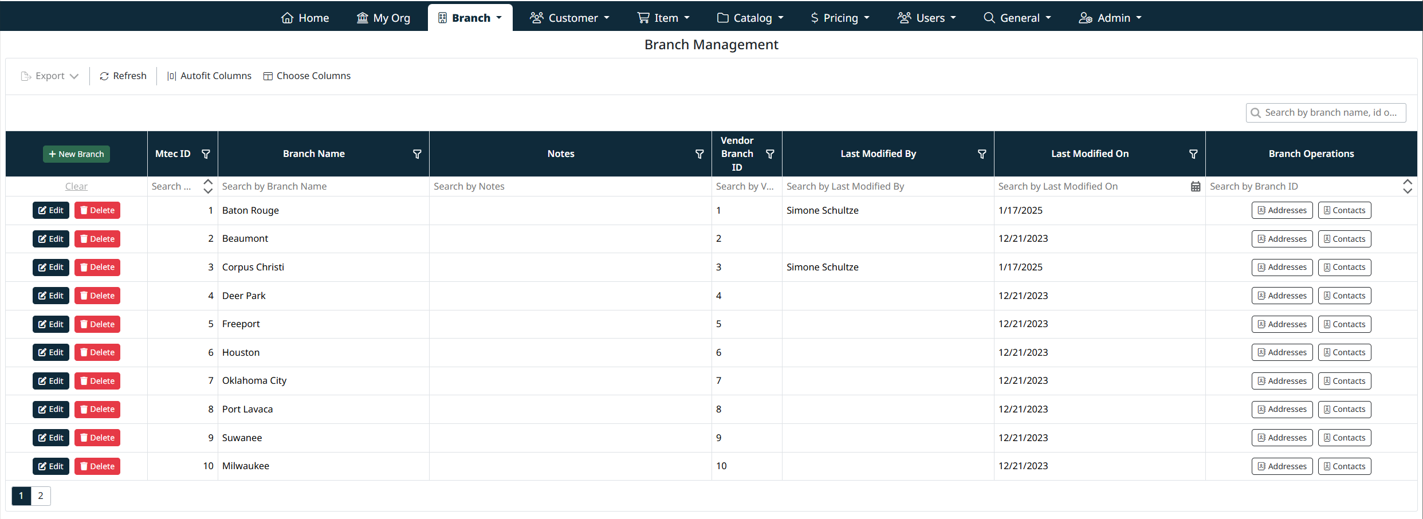The width and height of the screenshot is (1423, 519).
Task: Open calendar picker for Last Modified On
Action: point(1195,187)
